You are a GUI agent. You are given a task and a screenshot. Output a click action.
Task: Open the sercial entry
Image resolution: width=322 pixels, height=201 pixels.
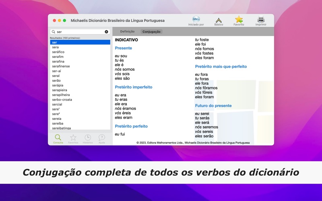(80, 105)
